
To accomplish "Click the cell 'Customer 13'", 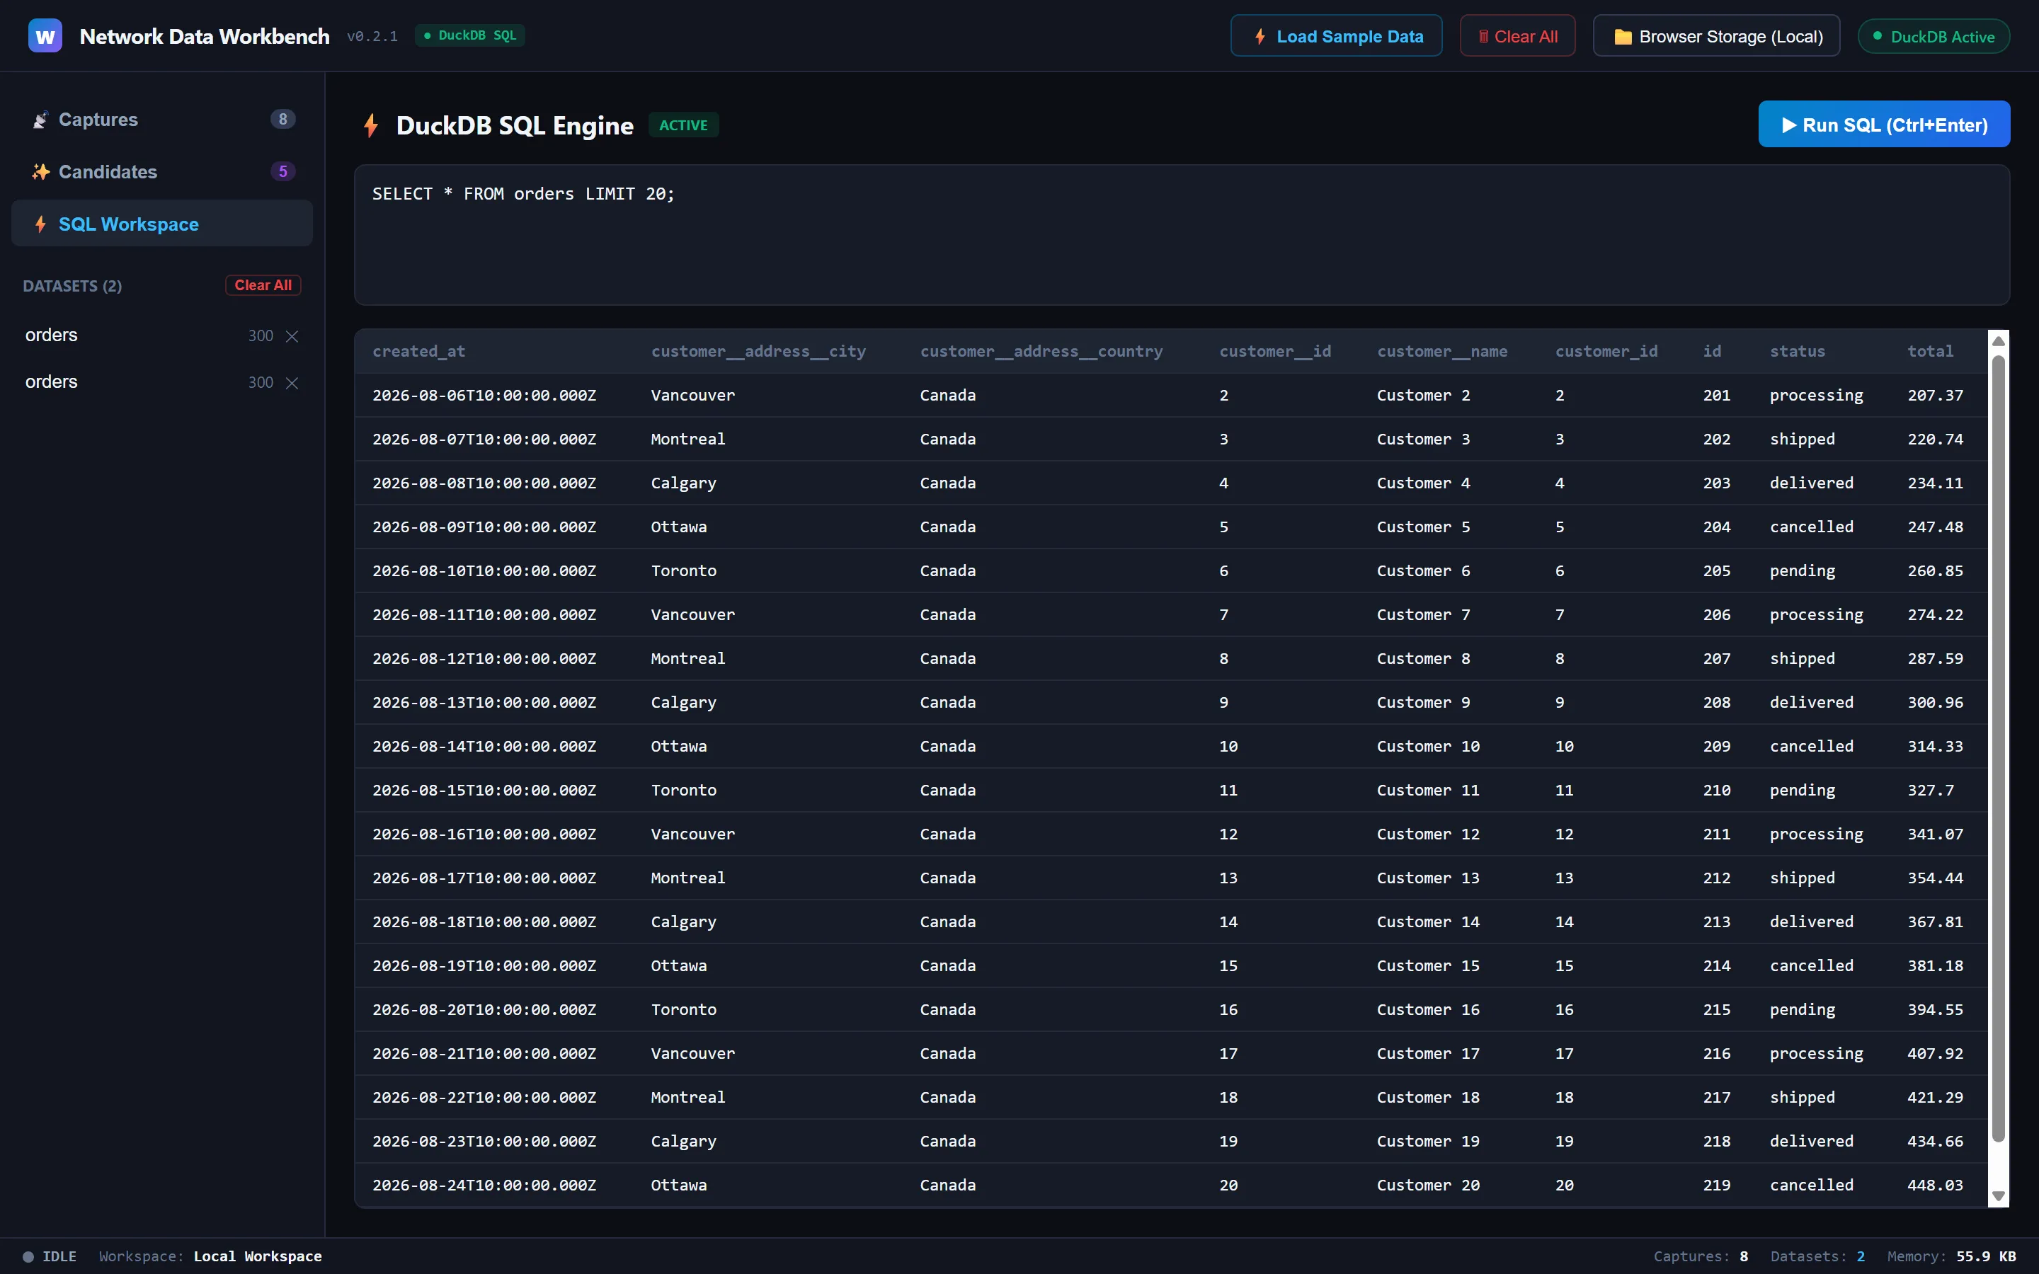I will (x=1427, y=877).
